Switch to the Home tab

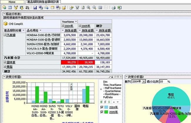12,2
